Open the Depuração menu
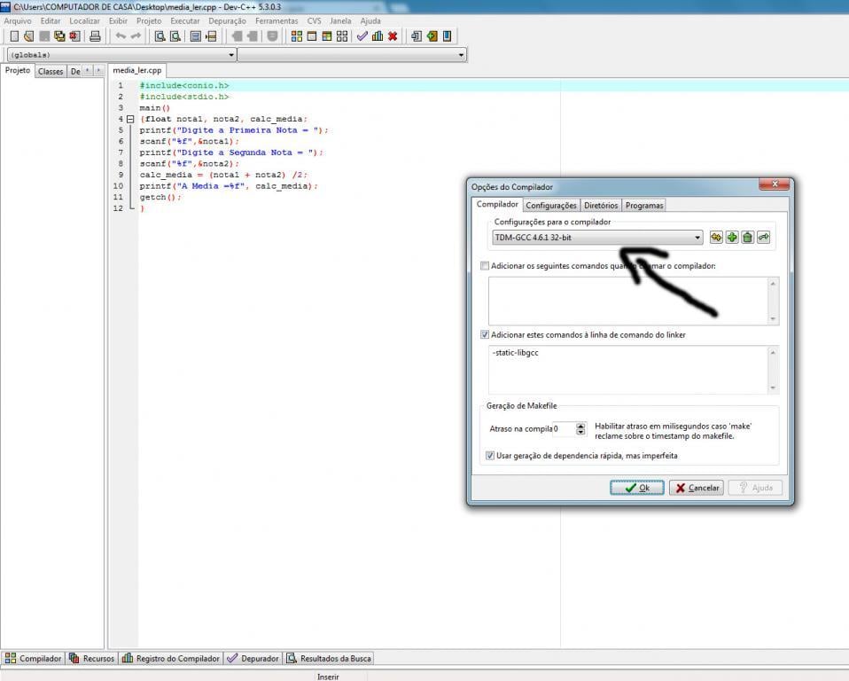Screen dimensions: 849x681 [227, 20]
